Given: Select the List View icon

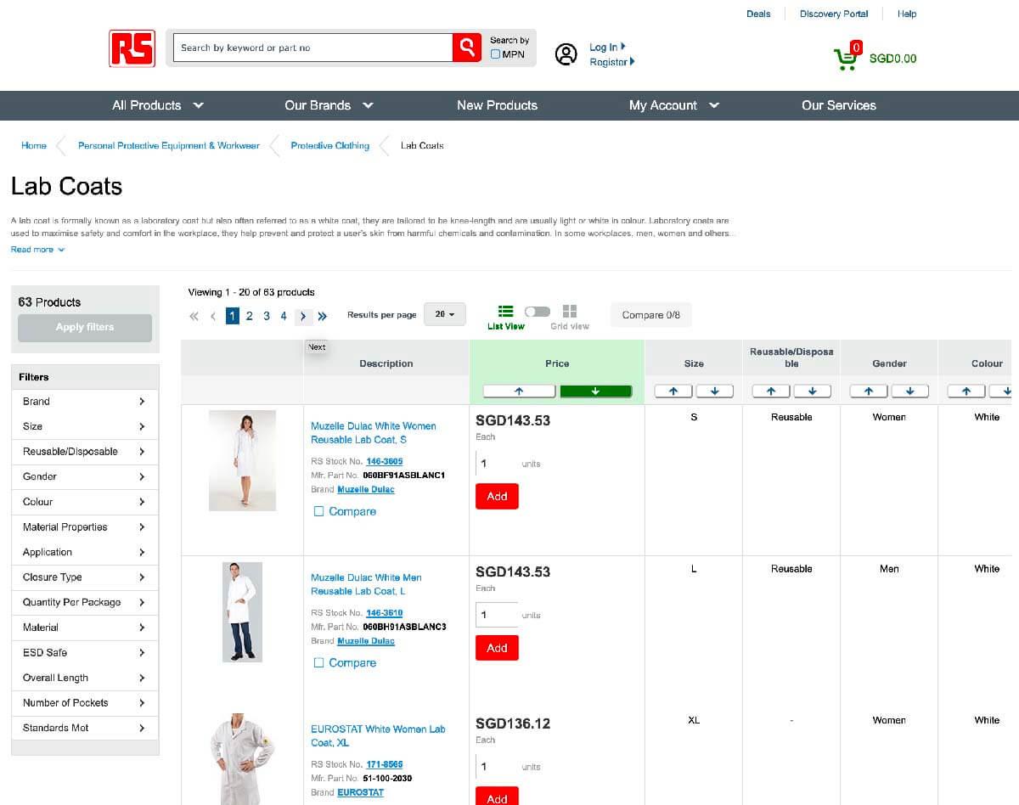Looking at the screenshot, I should (x=506, y=312).
